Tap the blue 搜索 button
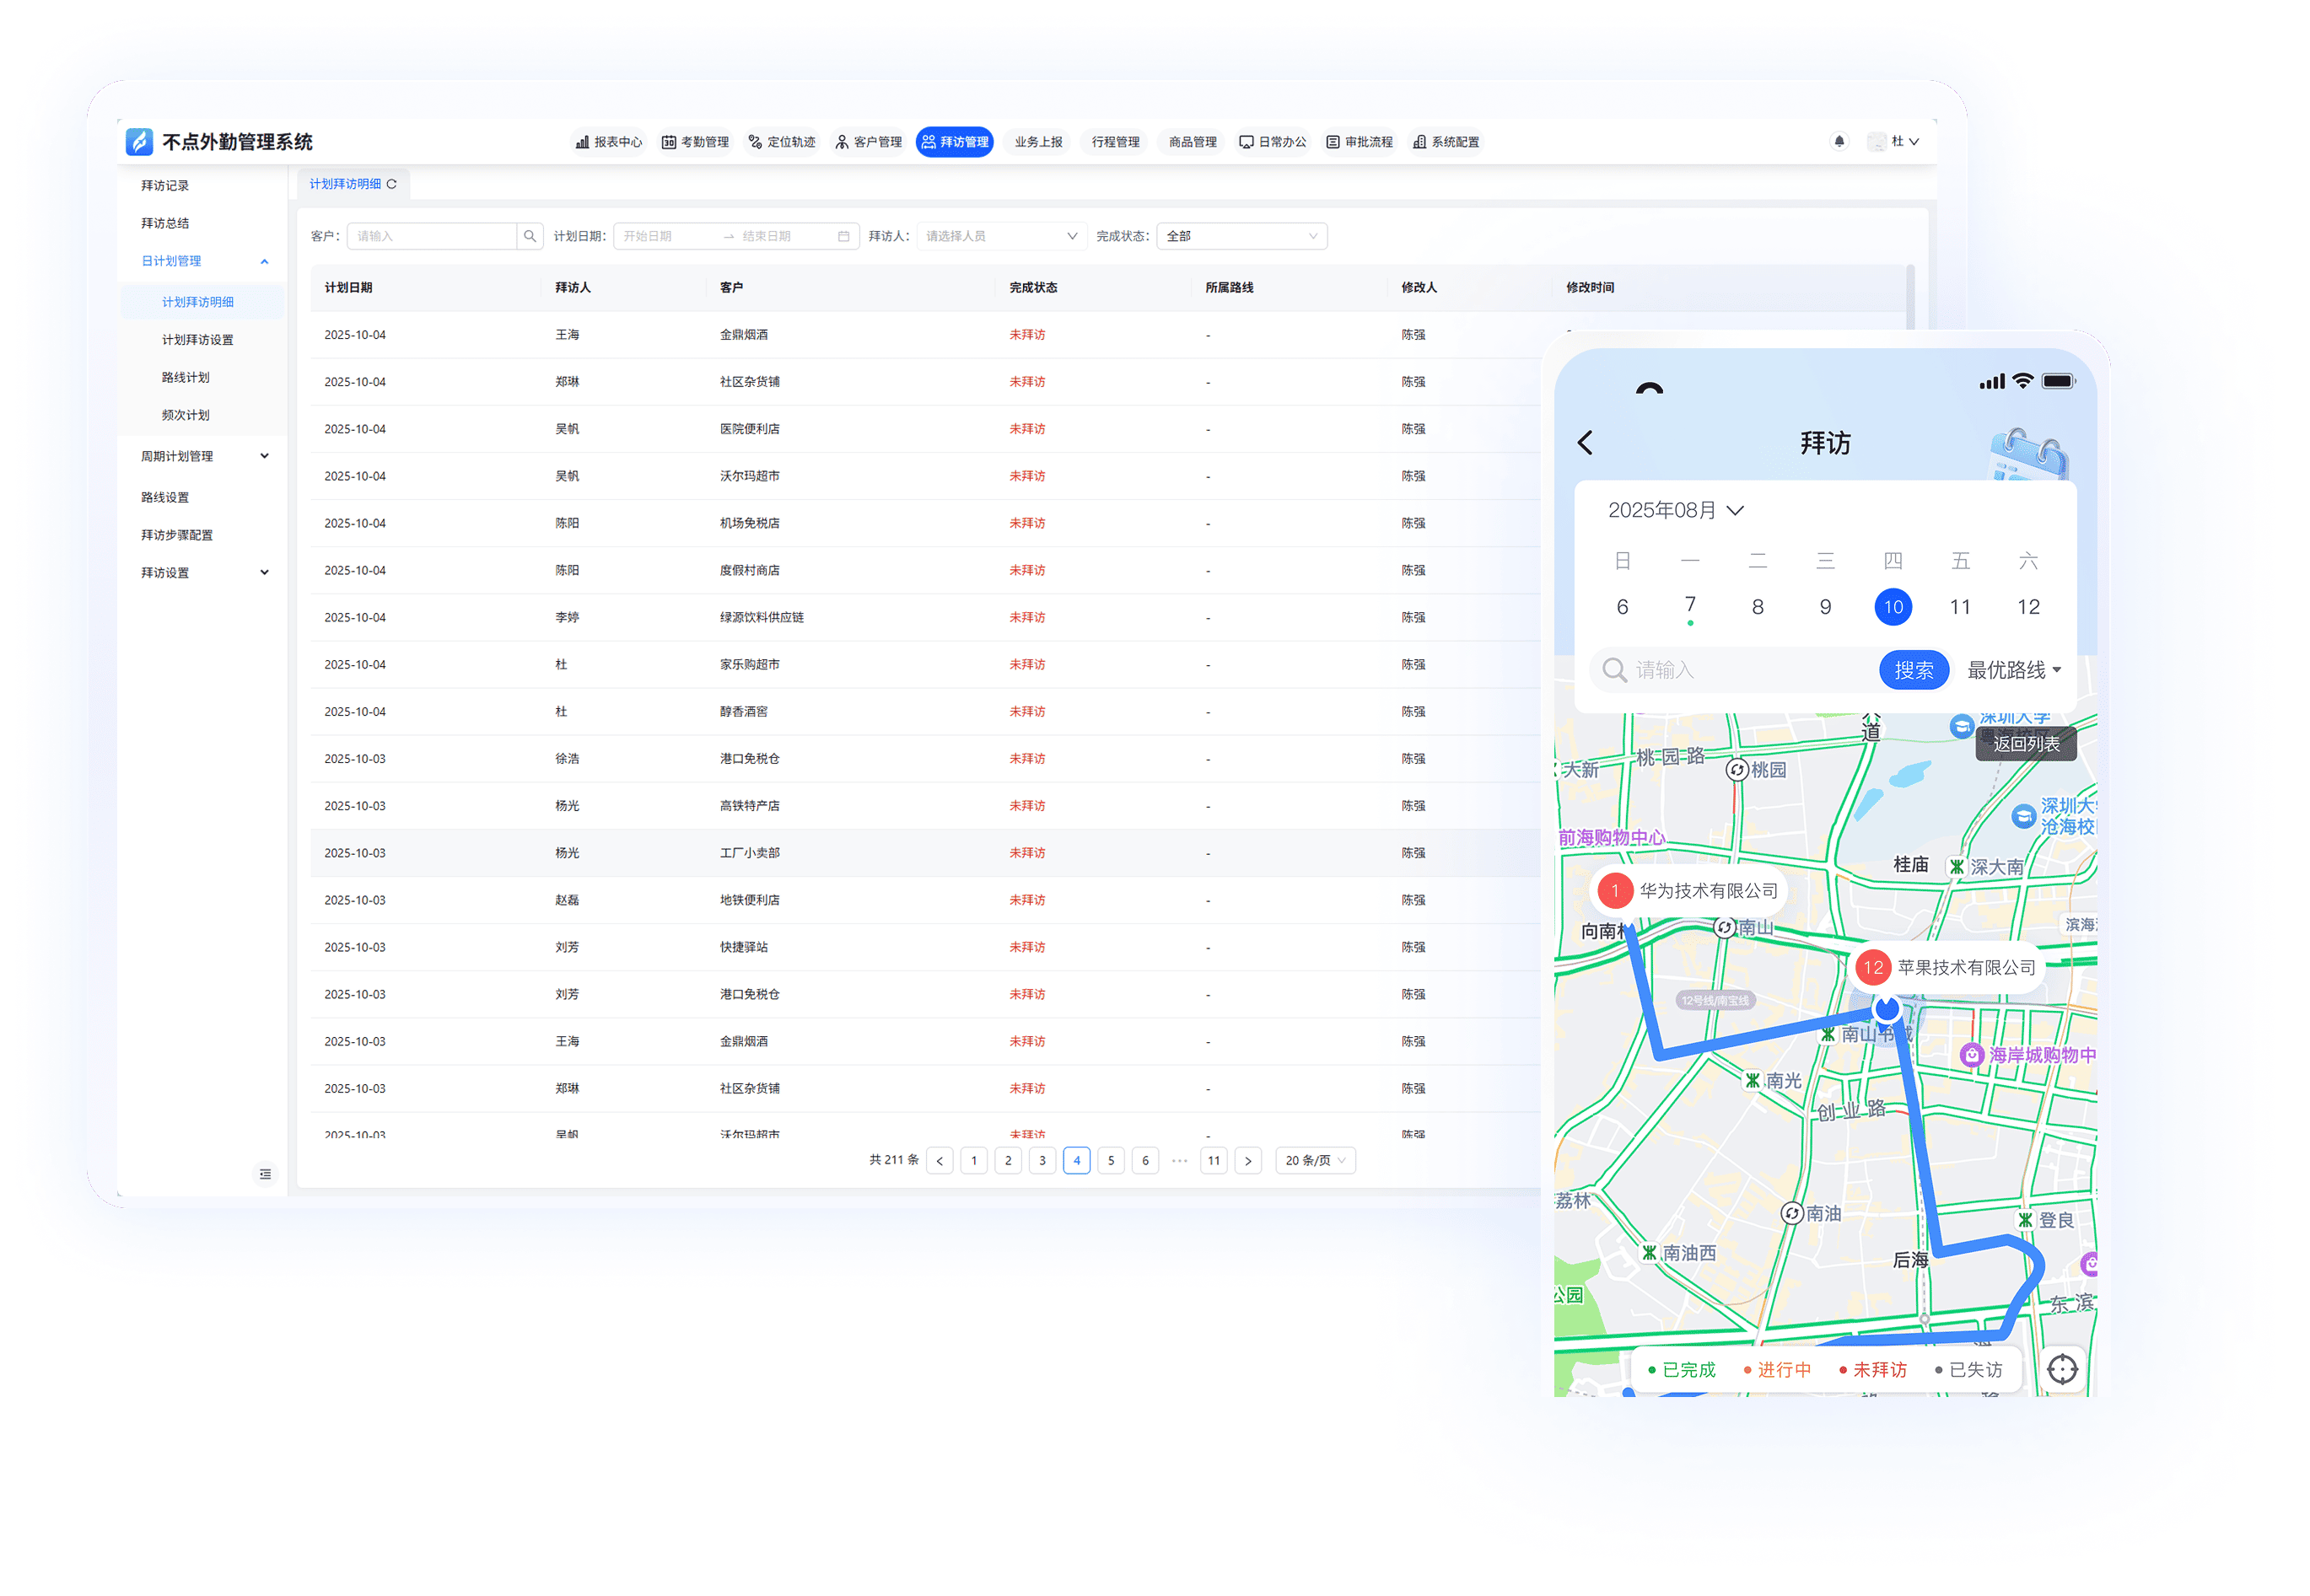Image resolution: width=2310 pixels, height=1596 pixels. (x=1913, y=670)
